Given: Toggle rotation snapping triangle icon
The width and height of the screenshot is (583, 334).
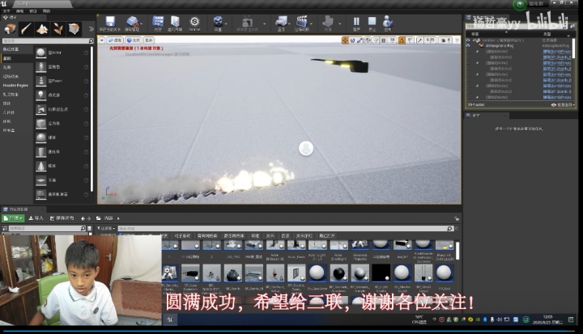Looking at the screenshot, I should (x=402, y=40).
